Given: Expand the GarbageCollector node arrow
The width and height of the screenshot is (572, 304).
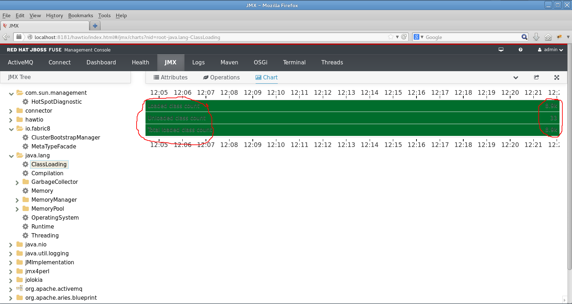Looking at the screenshot, I should 17,182.
